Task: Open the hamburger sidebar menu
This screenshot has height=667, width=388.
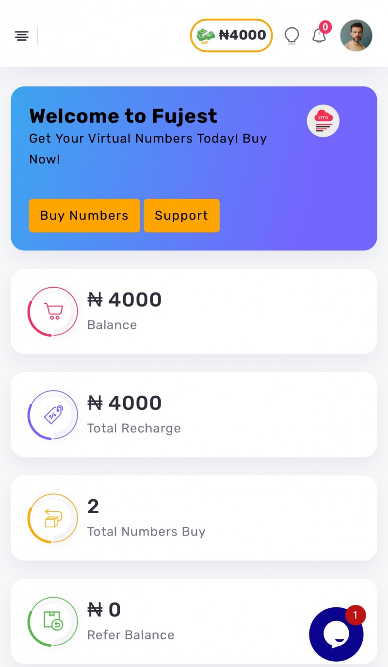Action: 21,35
